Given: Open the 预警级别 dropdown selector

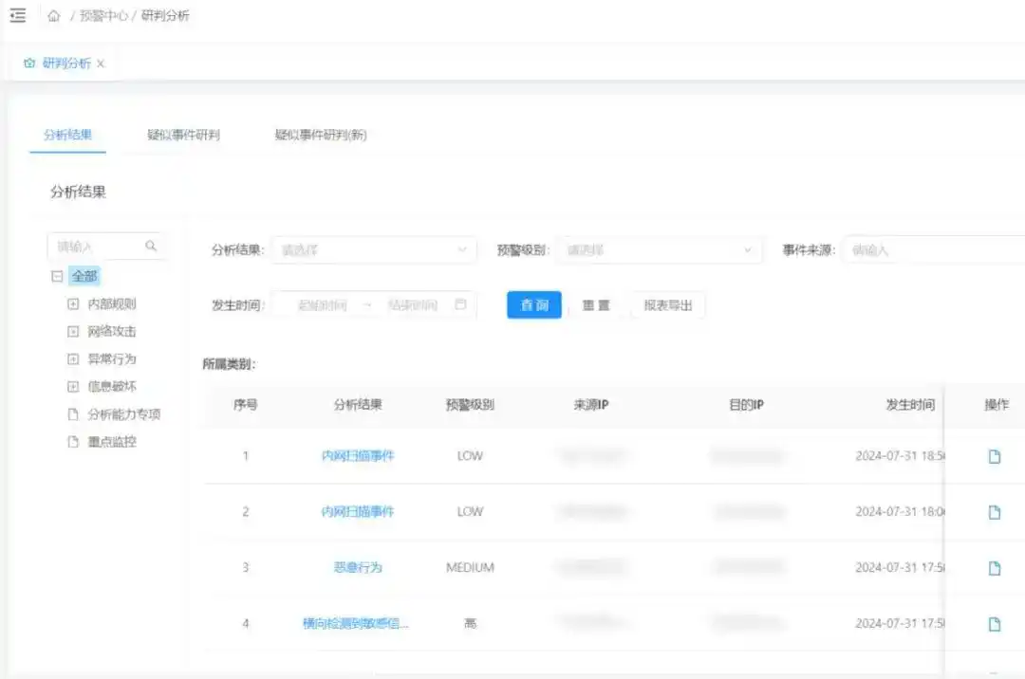Looking at the screenshot, I should (x=659, y=249).
